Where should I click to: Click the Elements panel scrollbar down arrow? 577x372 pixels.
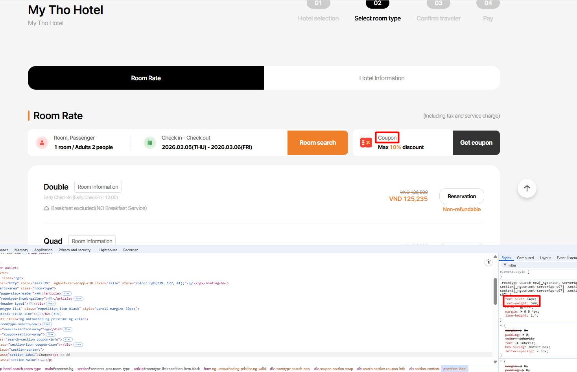tap(495, 362)
